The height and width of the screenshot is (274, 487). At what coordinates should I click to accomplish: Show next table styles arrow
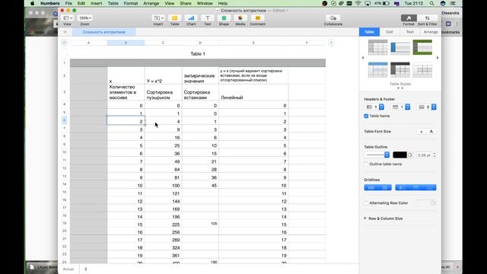(438, 58)
